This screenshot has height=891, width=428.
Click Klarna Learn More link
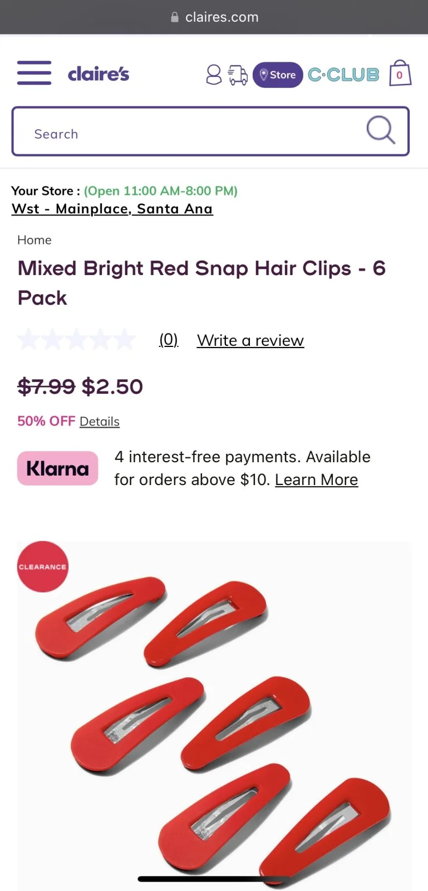point(316,480)
